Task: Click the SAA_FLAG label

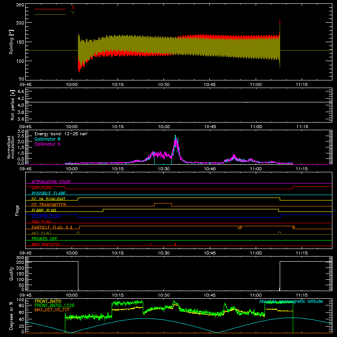Action: [41, 222]
